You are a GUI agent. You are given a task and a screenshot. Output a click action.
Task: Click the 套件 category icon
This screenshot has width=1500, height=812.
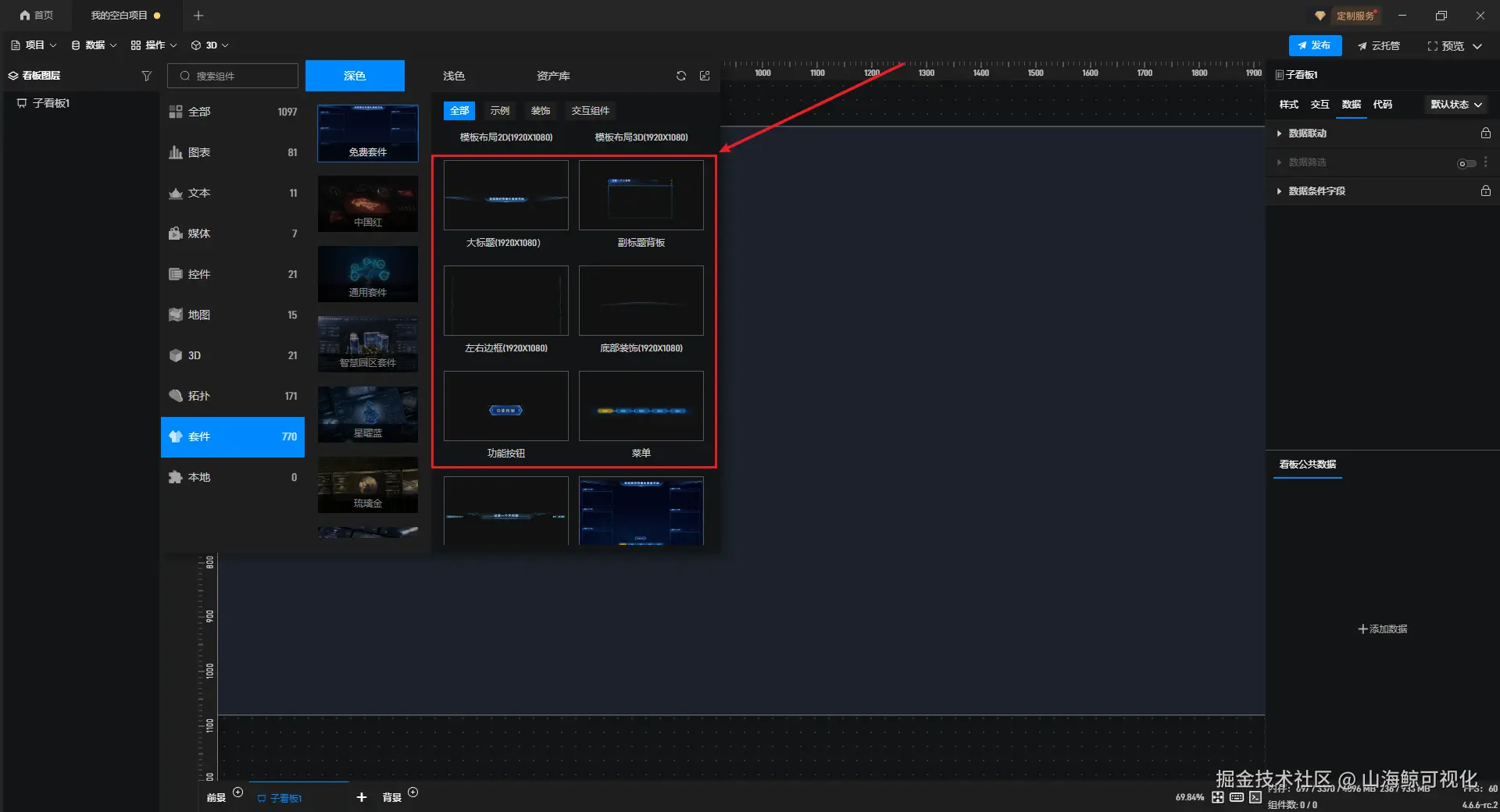pyautogui.click(x=176, y=436)
